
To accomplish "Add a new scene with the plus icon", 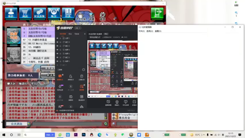I will click(x=85, y=34).
